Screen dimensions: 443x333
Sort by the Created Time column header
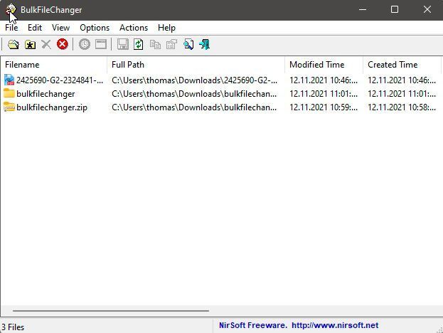point(402,65)
